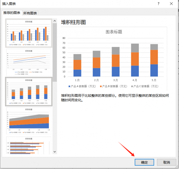
Task: Click the 产品 B 销售额 legend entry in preview
Action: pos(113,86)
